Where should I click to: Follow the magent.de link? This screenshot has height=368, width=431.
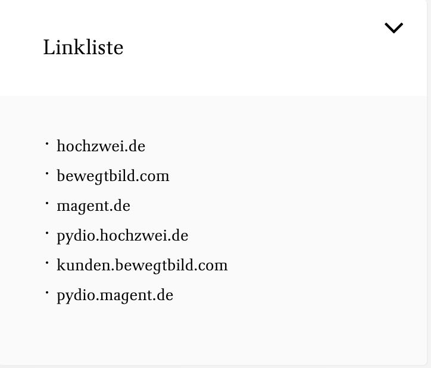click(x=93, y=206)
